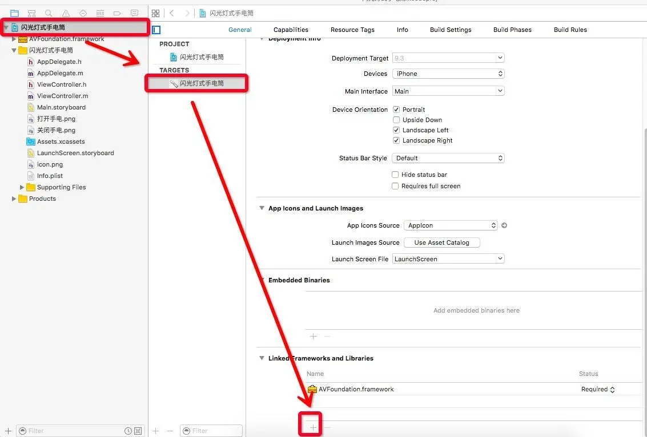Open AppDelegate.m in the navigator
The image size is (647, 437).
coord(60,73)
